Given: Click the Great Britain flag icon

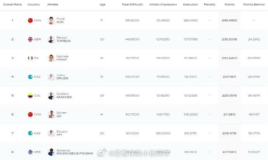Looking at the screenshot, I should pos(30,39).
